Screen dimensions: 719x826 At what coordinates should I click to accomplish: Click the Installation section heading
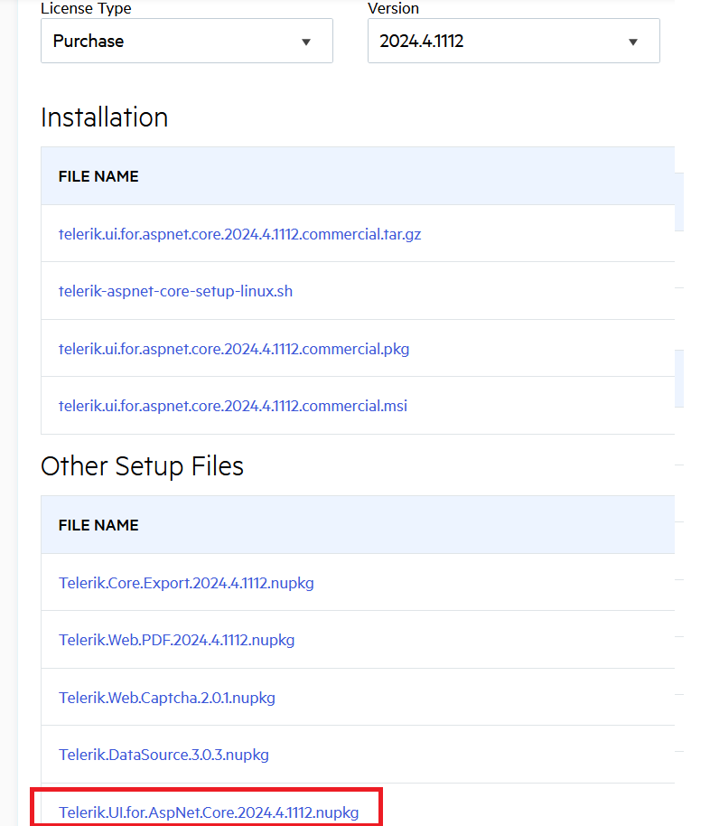[104, 117]
